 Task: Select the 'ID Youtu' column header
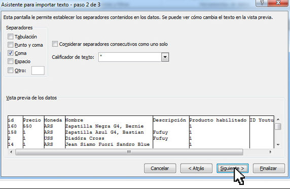click(262, 120)
